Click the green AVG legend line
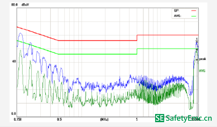217x127 pixels. (x=194, y=16)
